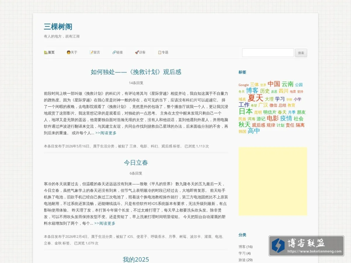Viewport: 351px width, 263px height.
Task: Open the 链接 links menu item
Action: [118, 52]
